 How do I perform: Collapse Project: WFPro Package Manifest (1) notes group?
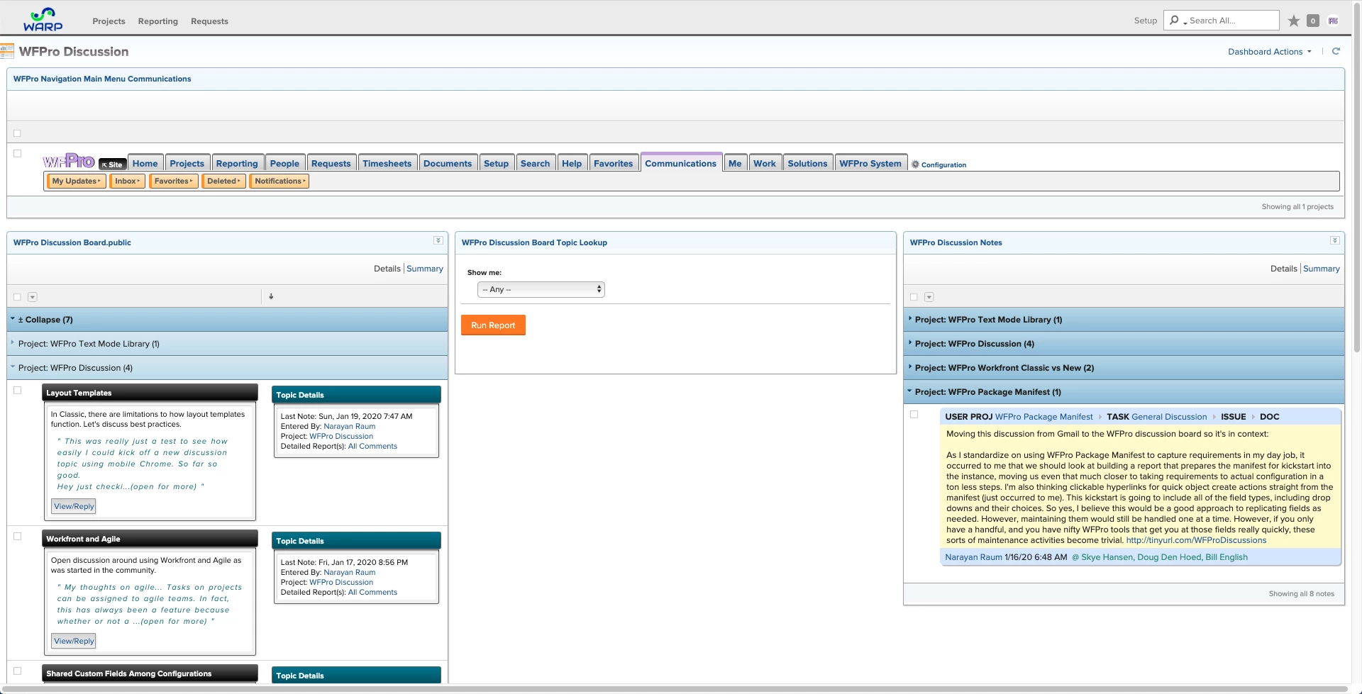pos(1124,392)
